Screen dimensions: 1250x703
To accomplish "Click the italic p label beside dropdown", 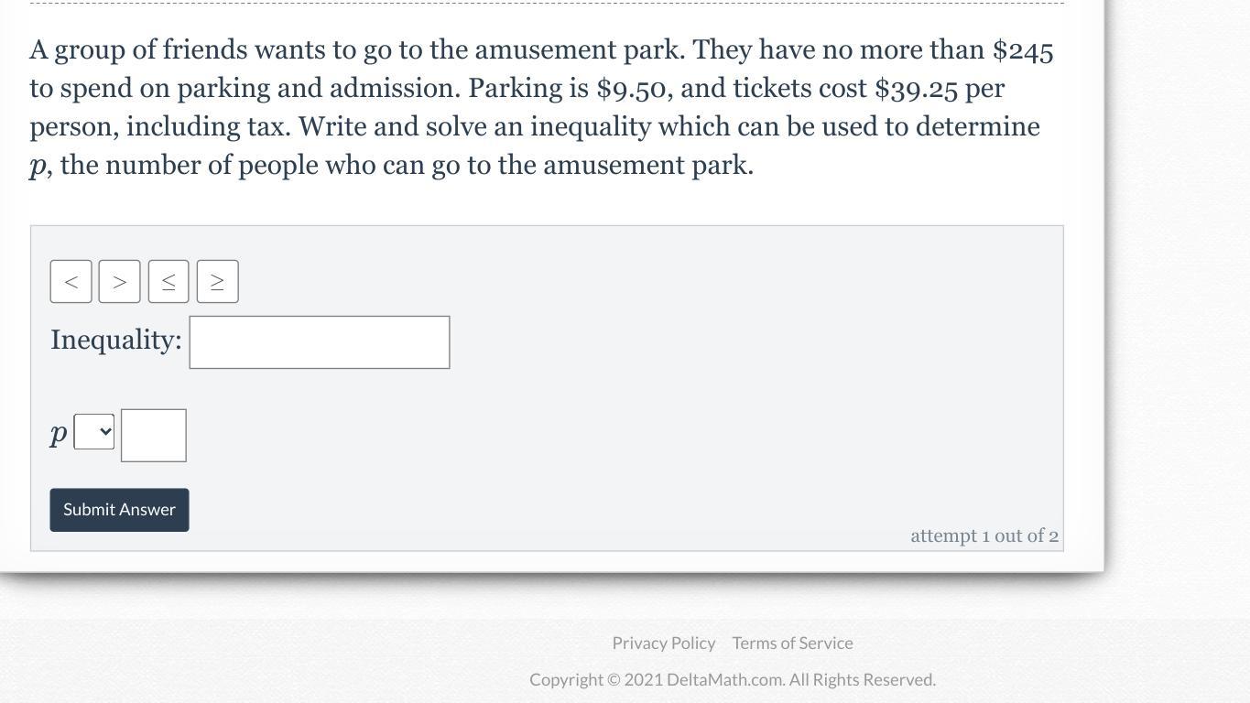I will point(59,433).
